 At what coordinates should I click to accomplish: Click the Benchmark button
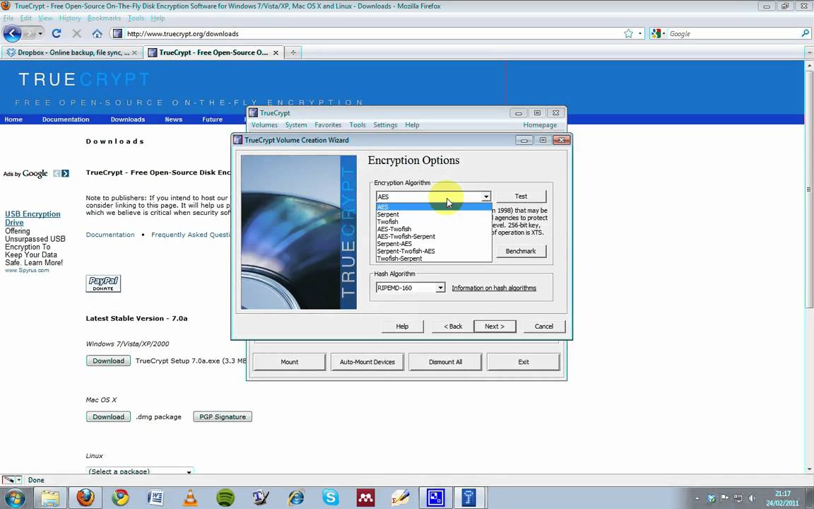point(521,251)
